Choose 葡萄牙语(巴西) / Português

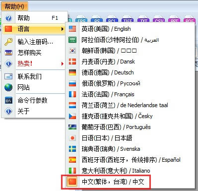tap(130, 127)
